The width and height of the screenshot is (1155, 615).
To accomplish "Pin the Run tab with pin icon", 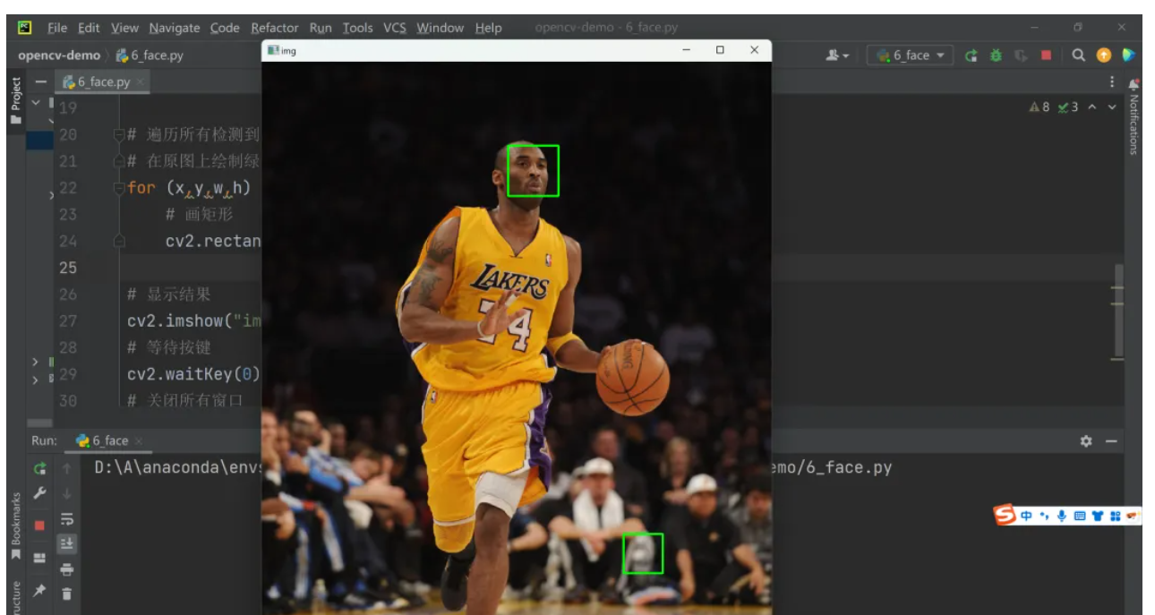I will (40, 591).
